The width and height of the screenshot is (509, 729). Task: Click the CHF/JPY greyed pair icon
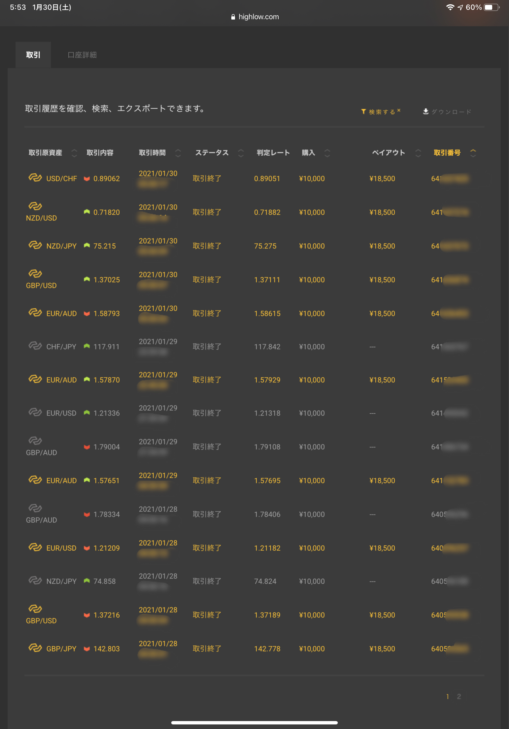(35, 346)
